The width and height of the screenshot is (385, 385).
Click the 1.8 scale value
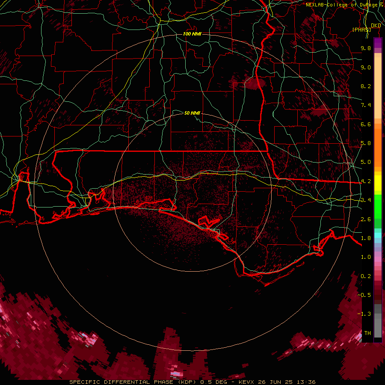[366, 238]
